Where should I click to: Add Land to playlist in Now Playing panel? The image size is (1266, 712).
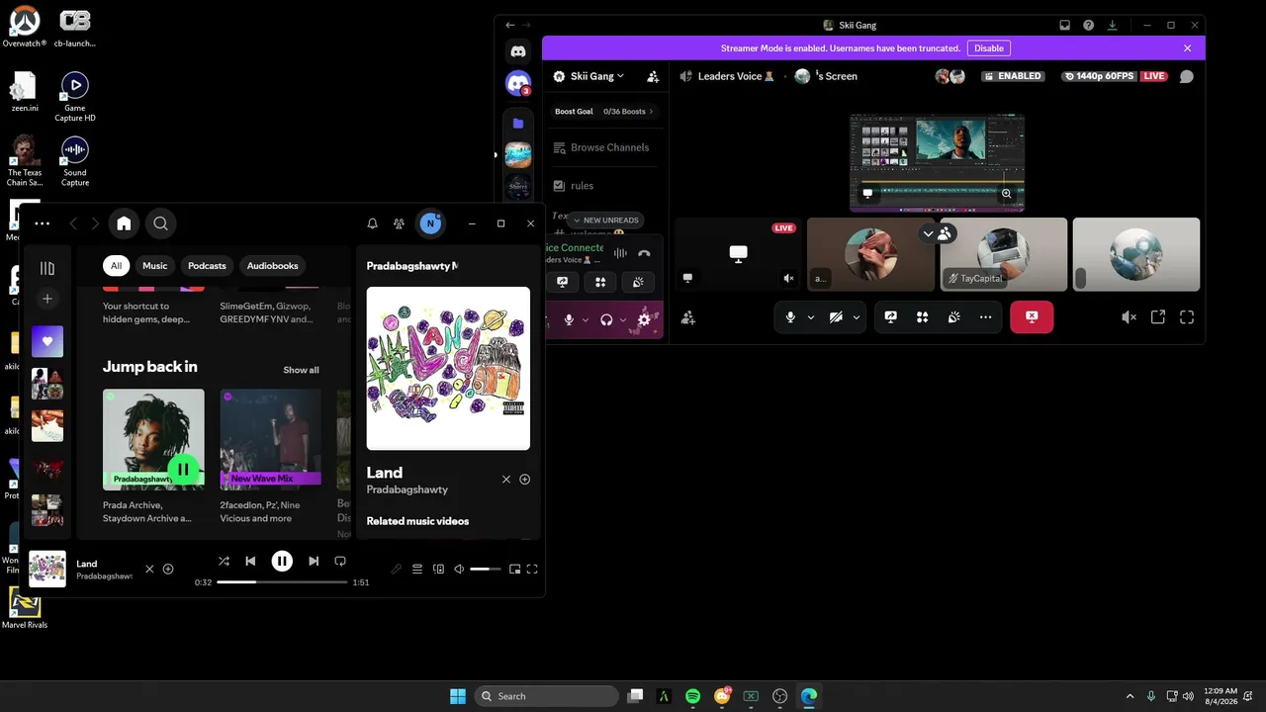click(x=525, y=480)
